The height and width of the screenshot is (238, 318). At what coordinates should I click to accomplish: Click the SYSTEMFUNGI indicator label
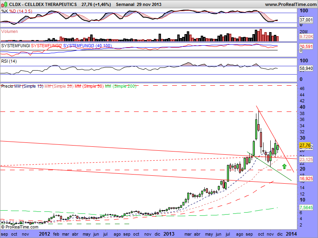click(16, 46)
